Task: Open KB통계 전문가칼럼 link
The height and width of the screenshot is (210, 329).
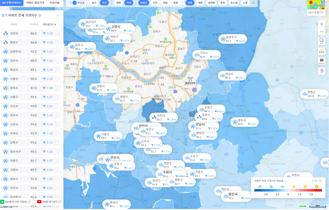Action: click(16, 201)
